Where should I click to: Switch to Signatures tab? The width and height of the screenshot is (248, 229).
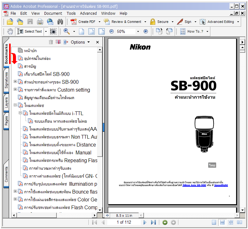tap(6, 80)
